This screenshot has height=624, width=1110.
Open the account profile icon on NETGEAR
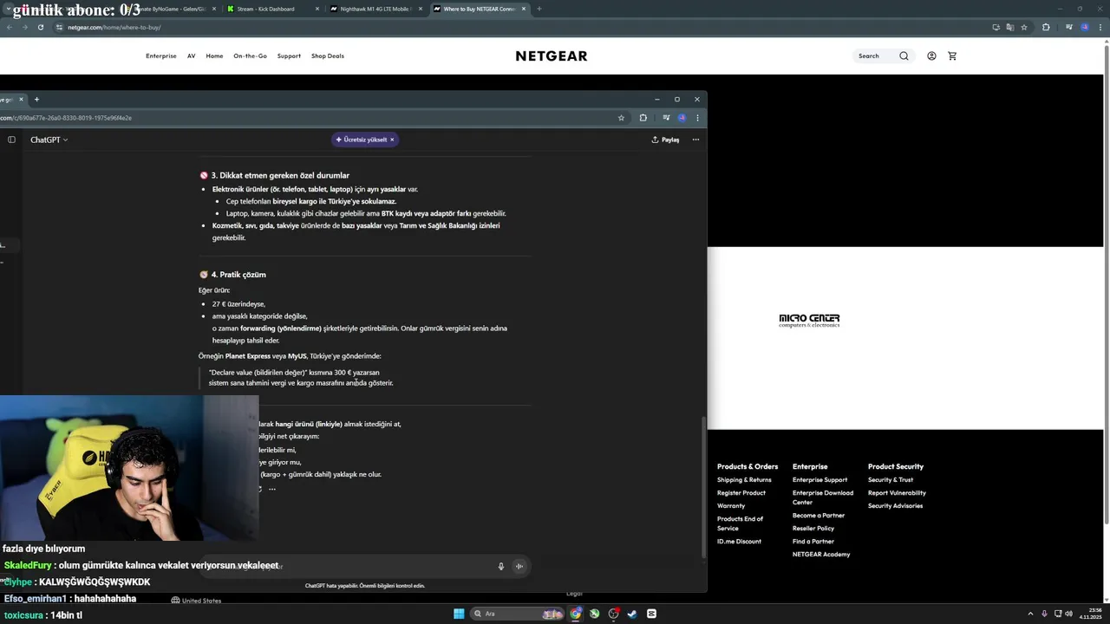pyautogui.click(x=931, y=55)
